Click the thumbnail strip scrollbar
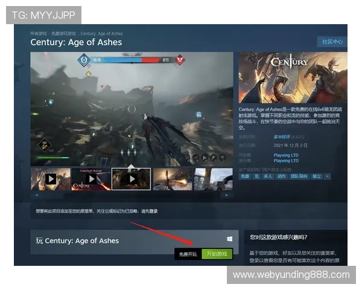Image resolution: width=362 pixels, height=290 pixels. tap(132, 195)
